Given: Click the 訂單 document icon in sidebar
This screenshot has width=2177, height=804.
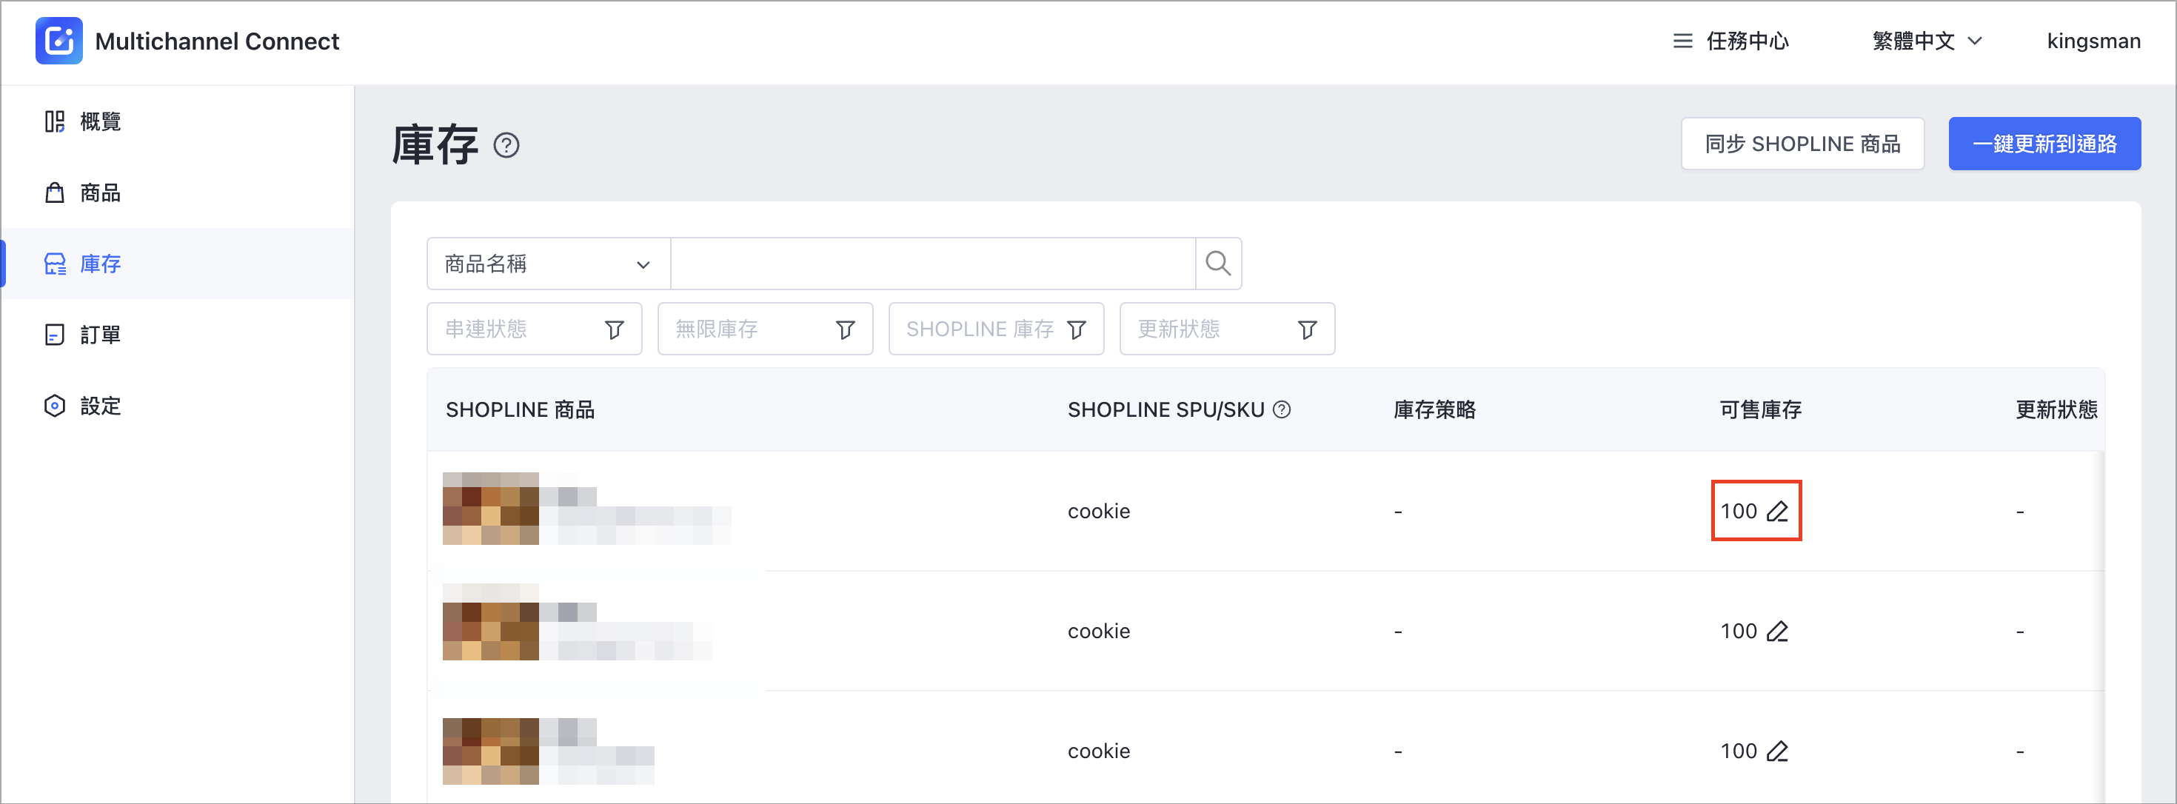Looking at the screenshot, I should 54,335.
